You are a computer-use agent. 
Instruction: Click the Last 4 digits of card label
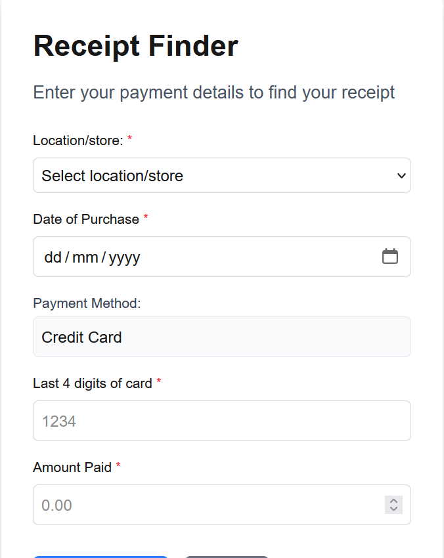click(x=93, y=383)
